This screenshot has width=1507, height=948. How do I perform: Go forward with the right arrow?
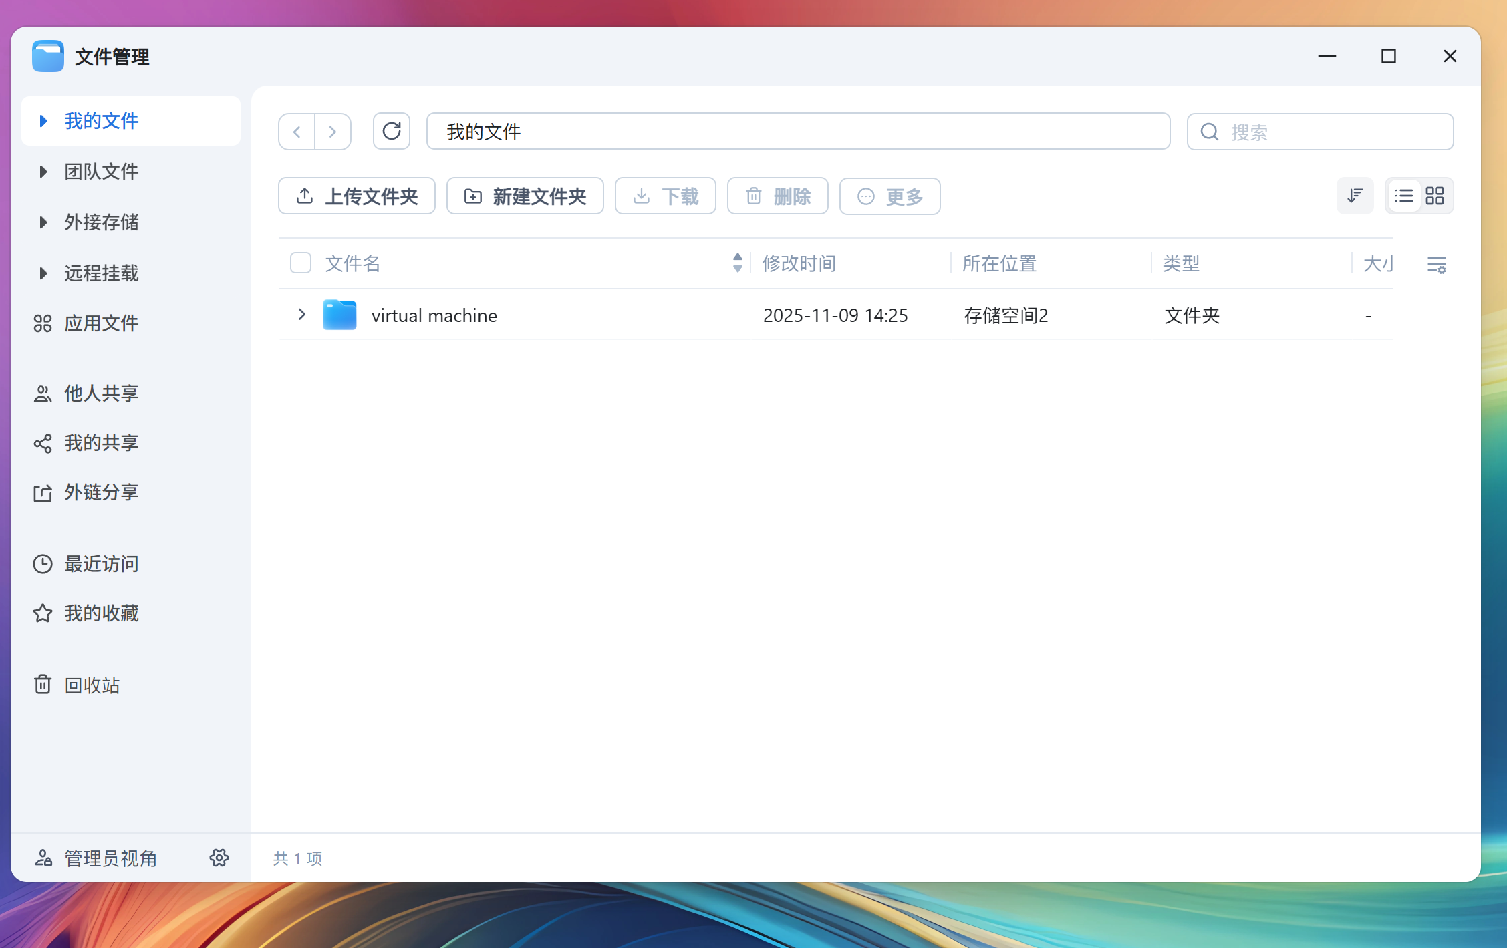333,132
